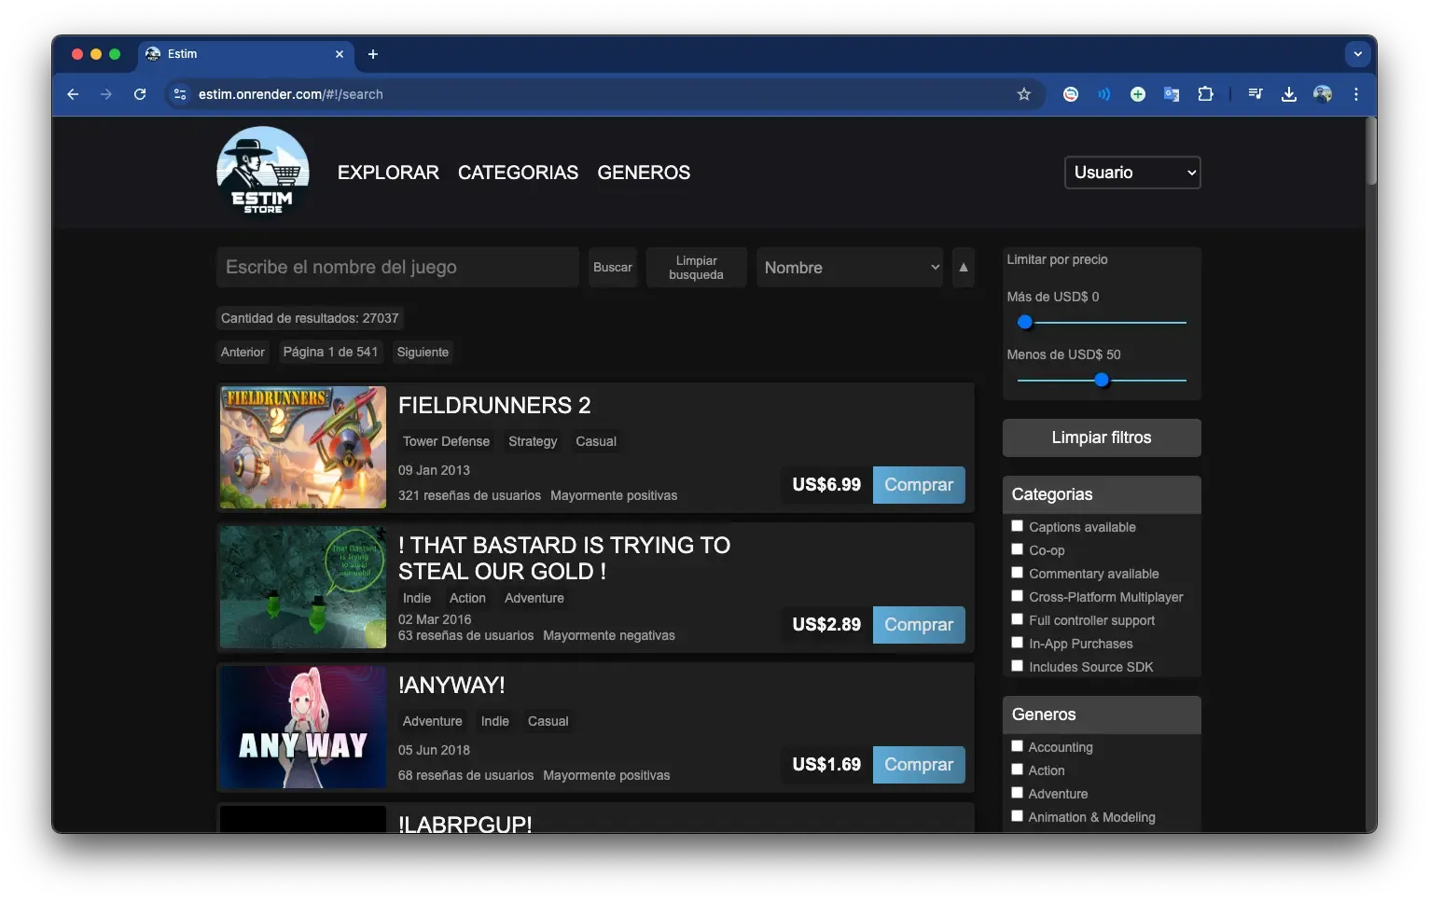Enable the Co-op category checkbox
Viewport: 1429px width, 902px height.
click(x=1018, y=549)
